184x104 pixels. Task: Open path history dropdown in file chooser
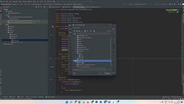point(110,34)
